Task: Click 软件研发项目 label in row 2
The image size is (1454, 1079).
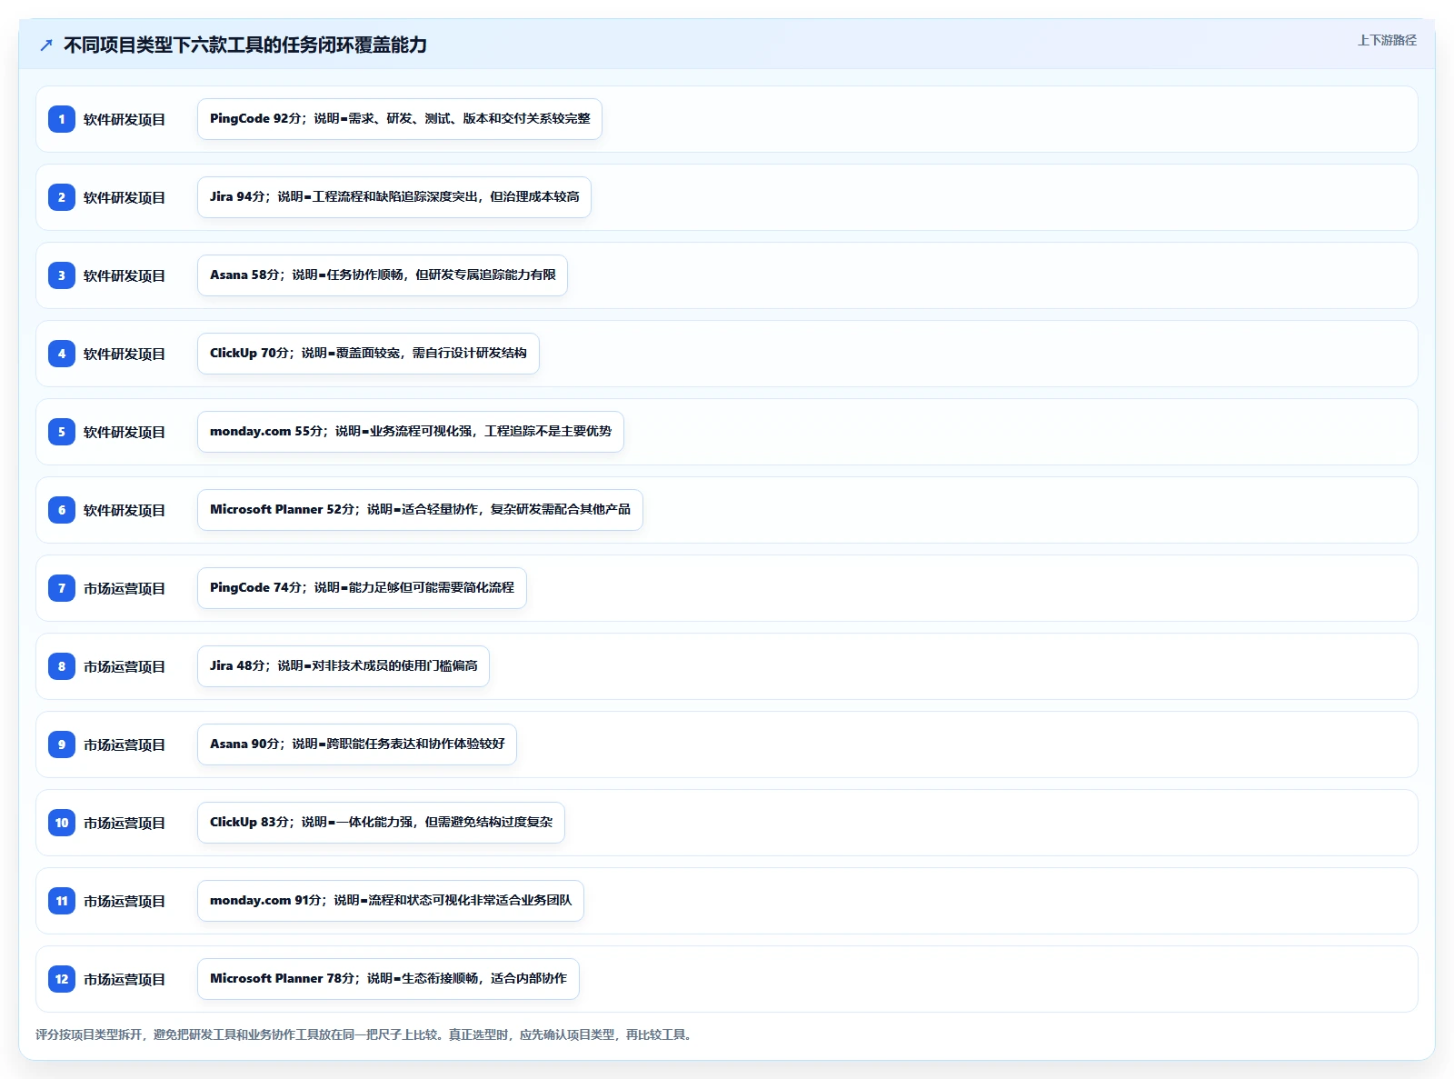Action: tap(124, 197)
